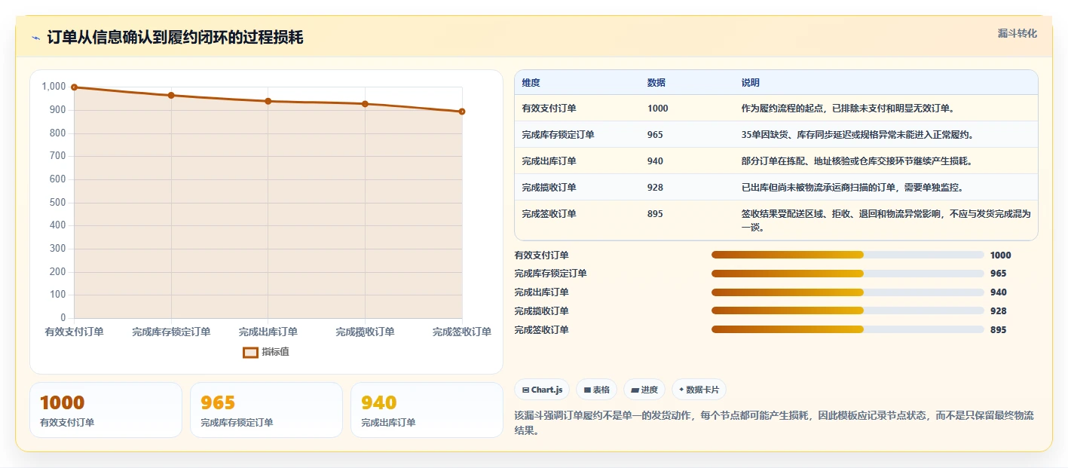Viewport: 1068px width, 468px height.
Task: Select the 数据卡片 chip
Action: tap(699, 390)
